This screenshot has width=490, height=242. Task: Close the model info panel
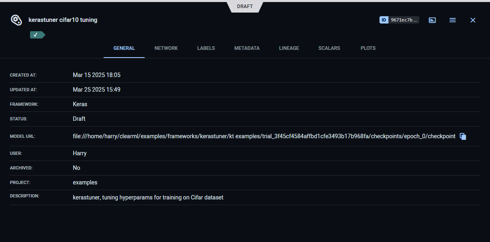pyautogui.click(x=473, y=20)
